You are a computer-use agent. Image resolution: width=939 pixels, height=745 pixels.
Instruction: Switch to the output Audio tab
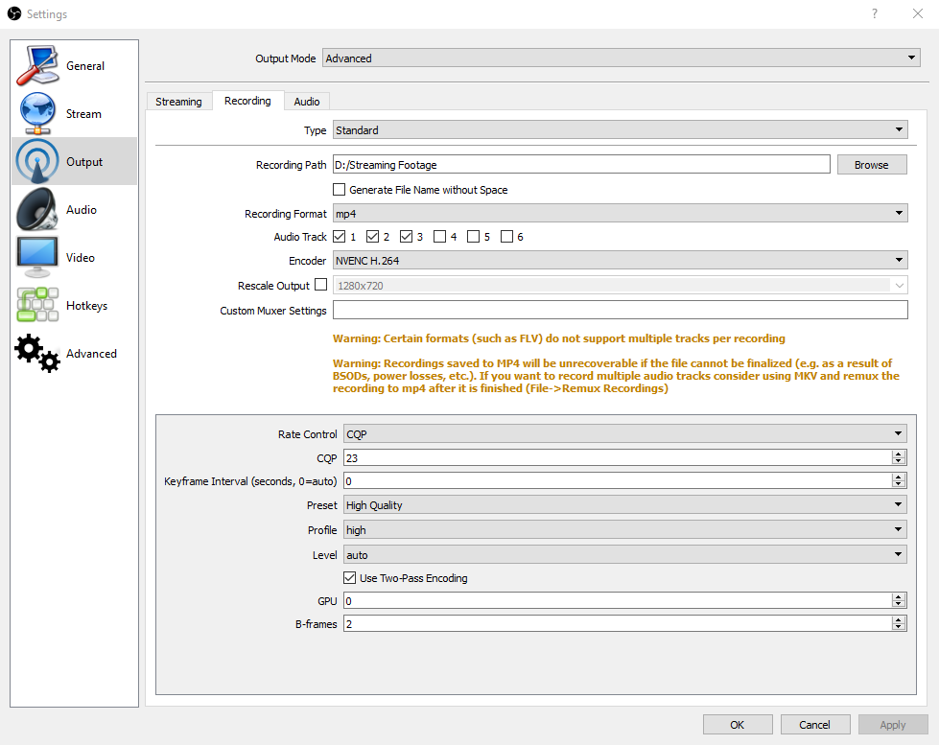307,102
